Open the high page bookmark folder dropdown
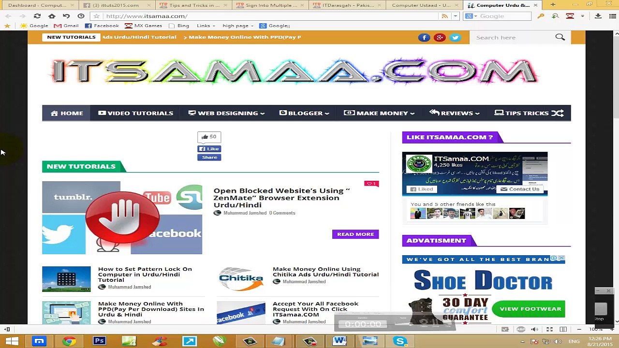 point(238,26)
